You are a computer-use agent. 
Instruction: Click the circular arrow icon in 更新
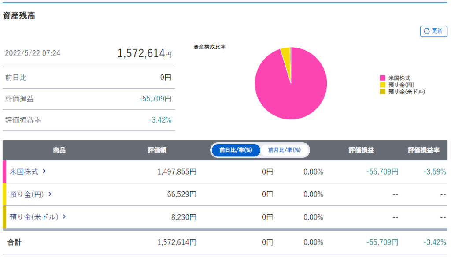426,31
